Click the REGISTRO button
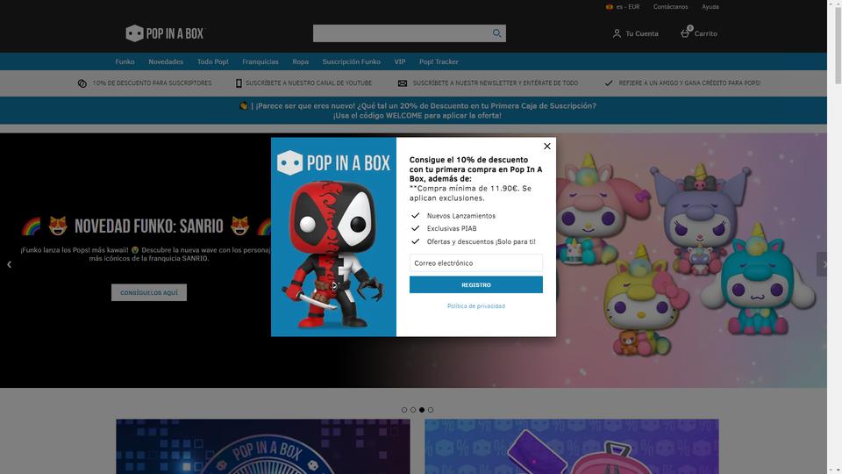This screenshot has width=842, height=474. tap(475, 284)
